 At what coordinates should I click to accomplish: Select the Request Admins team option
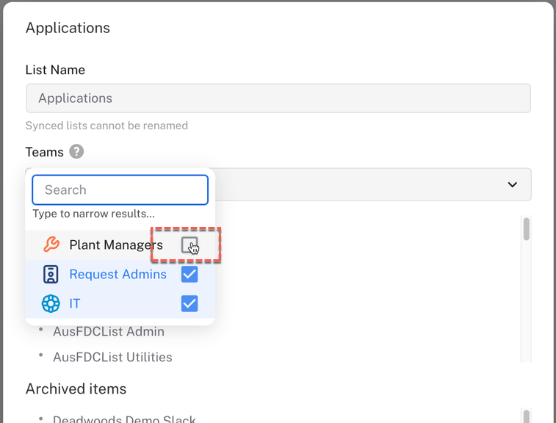point(118,275)
